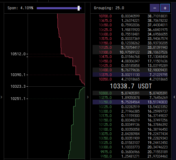Click the 3.00211130 ask size value

pos(130,75)
